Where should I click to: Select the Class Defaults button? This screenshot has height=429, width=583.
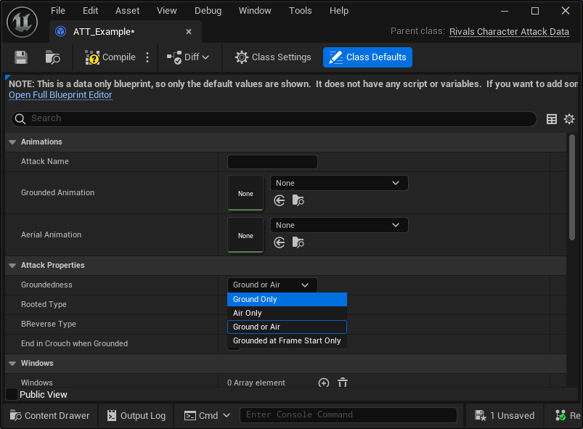(x=367, y=57)
